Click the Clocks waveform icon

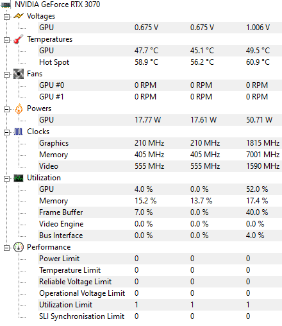pyautogui.click(x=19, y=132)
